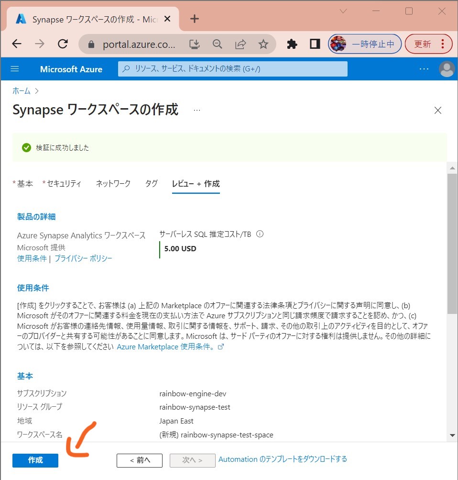Minimize the browser window
Viewport: 458px width, 480px height.
click(x=376, y=11)
